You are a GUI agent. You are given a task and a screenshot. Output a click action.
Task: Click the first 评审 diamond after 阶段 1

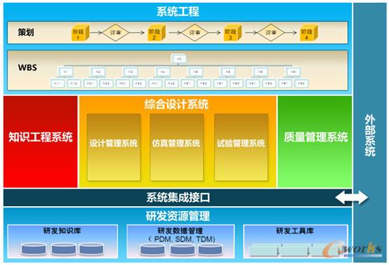tap(115, 32)
